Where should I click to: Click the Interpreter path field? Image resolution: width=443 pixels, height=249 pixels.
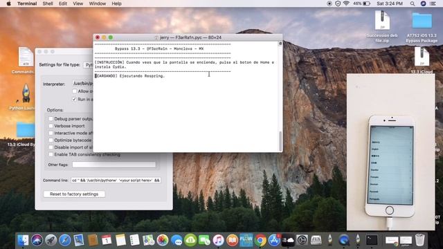pos(83,84)
